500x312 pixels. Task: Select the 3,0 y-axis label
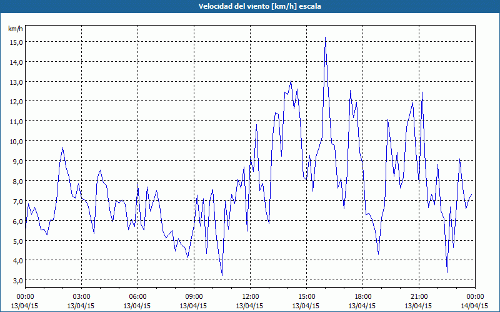17,280
